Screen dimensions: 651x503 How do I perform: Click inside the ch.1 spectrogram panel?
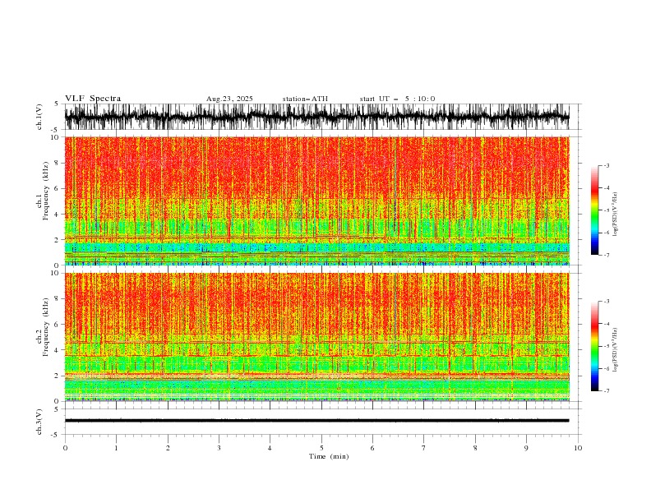point(316,201)
